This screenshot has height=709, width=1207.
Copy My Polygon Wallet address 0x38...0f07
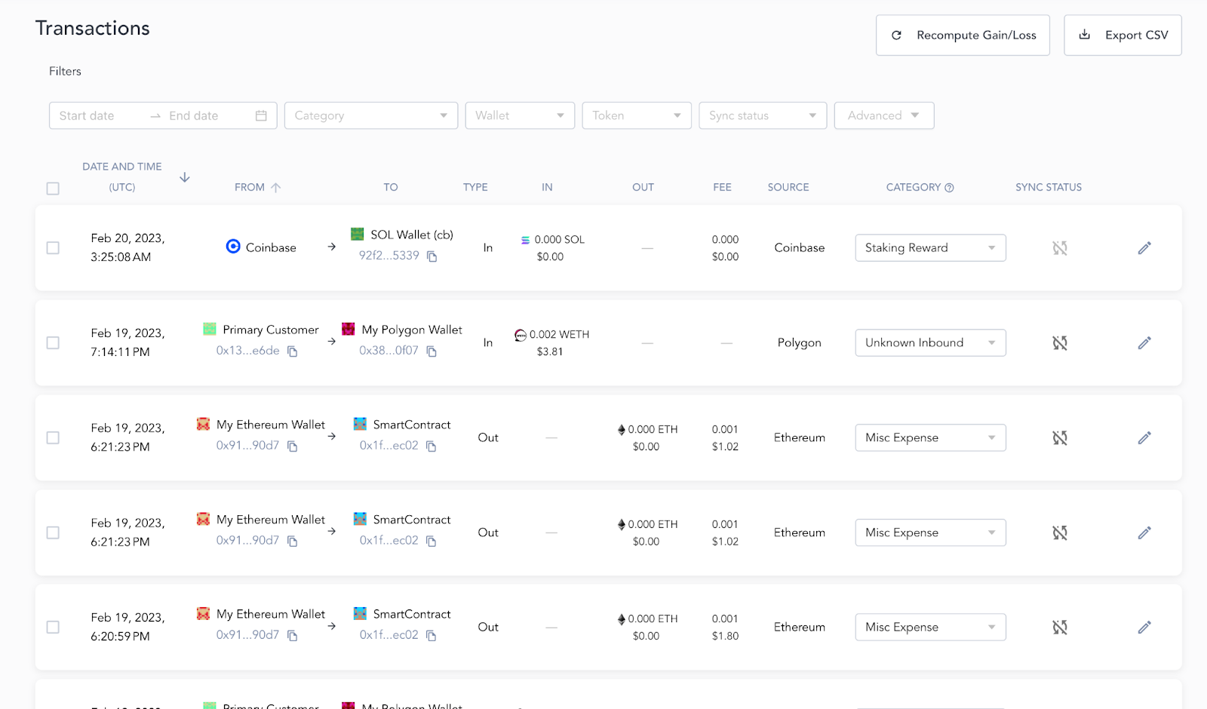pos(432,351)
